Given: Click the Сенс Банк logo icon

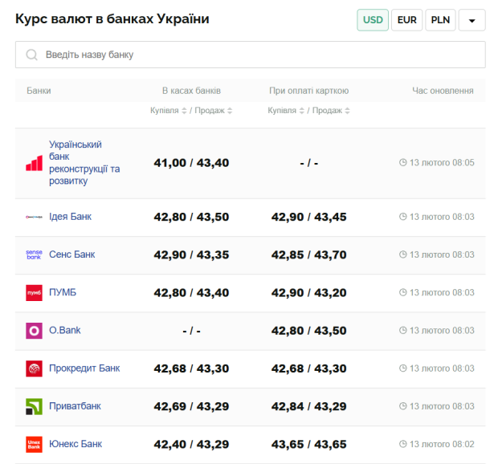Looking at the screenshot, I should (34, 254).
